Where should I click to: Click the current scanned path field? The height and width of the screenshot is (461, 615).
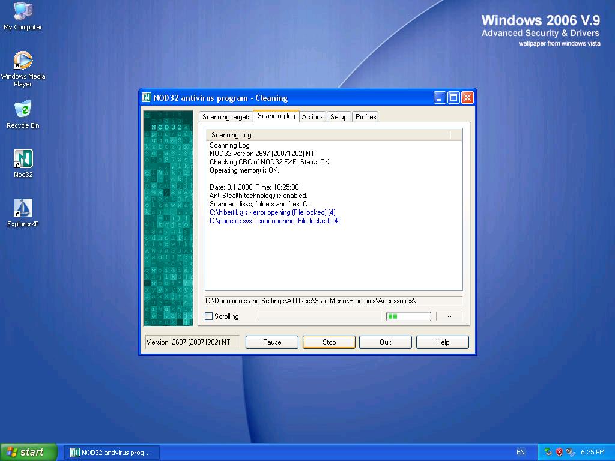[x=334, y=301]
